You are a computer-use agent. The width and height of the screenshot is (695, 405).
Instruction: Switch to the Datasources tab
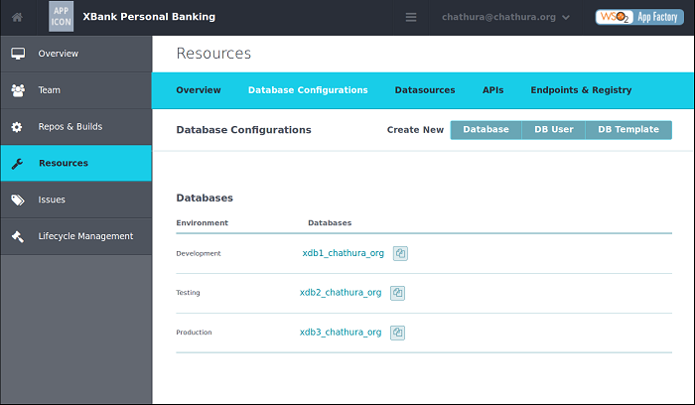[424, 90]
